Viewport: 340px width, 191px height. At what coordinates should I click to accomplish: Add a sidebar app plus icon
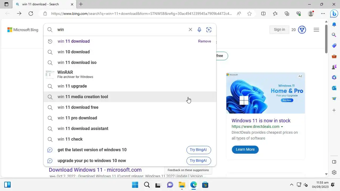[x=334, y=110]
